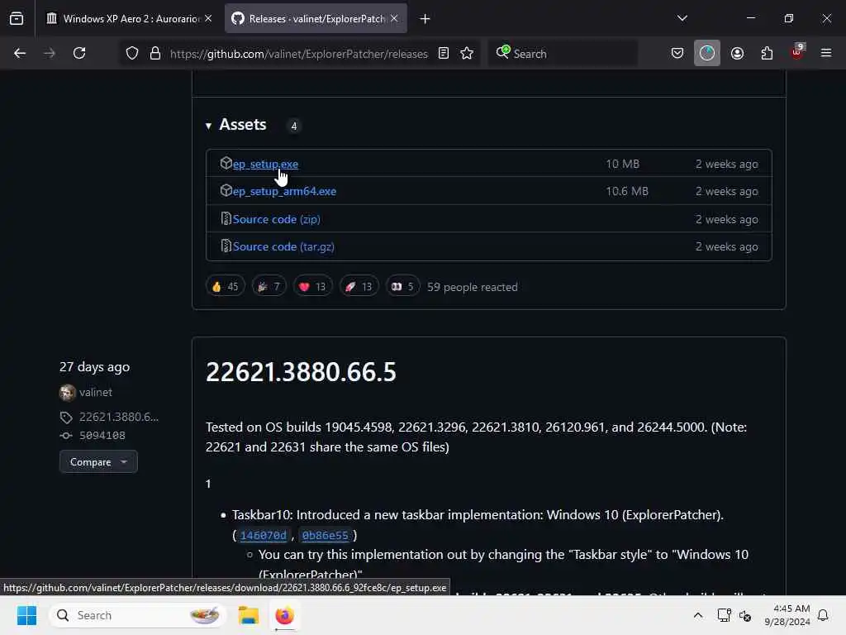This screenshot has height=635, width=846.
Task: Click '10 MB' size of ep_setup.exe
Action: click(x=622, y=164)
